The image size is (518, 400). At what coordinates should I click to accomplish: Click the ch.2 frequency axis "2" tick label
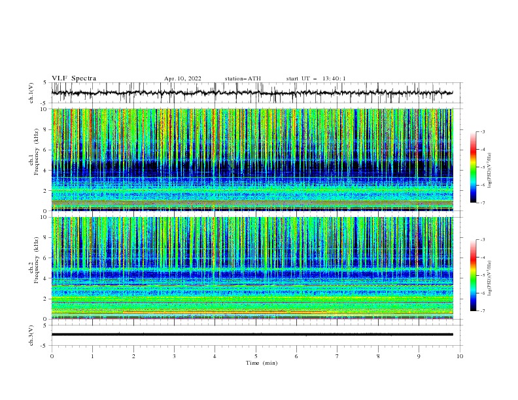[45, 299]
